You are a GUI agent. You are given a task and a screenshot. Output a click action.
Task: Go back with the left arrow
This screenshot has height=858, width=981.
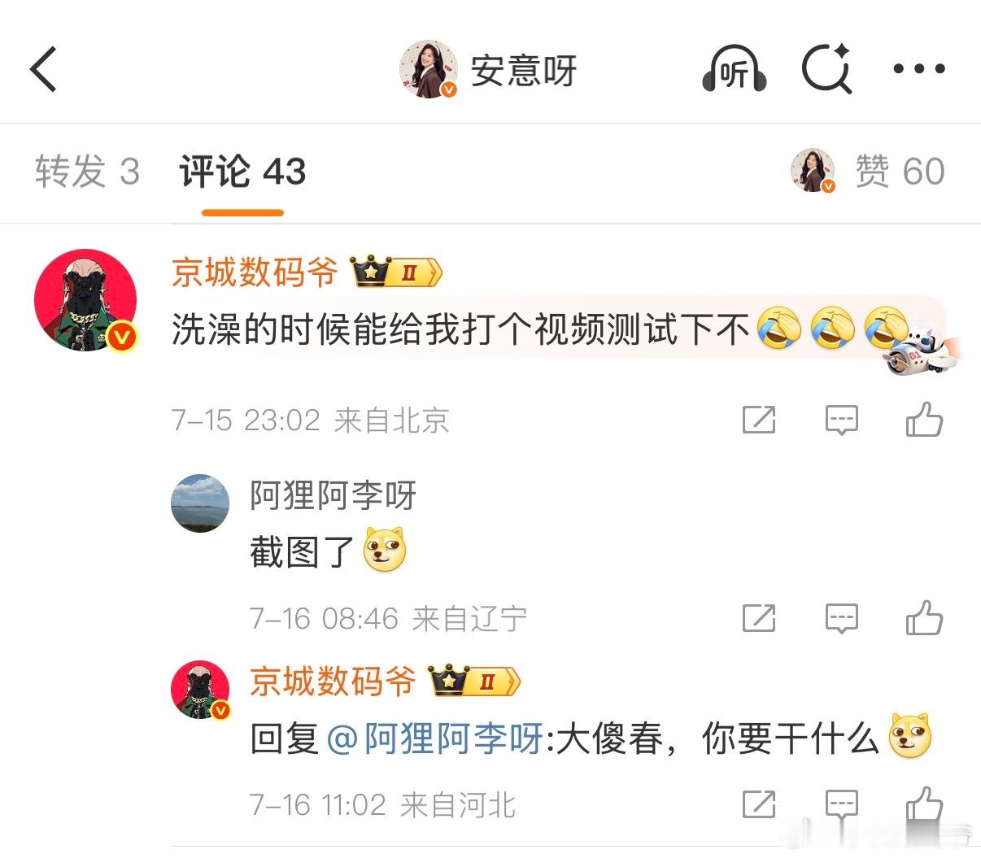(44, 69)
